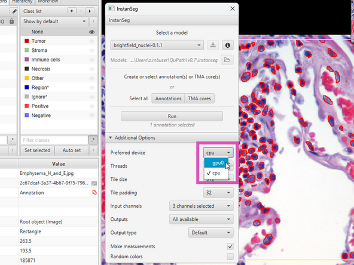Select the Necrosis class row
354x265 pixels.
point(59,69)
